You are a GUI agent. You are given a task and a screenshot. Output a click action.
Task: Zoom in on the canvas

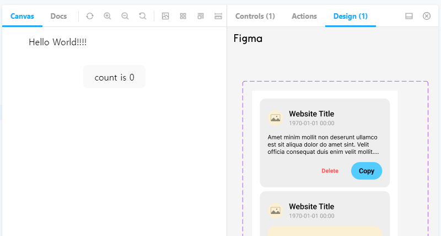(107, 16)
